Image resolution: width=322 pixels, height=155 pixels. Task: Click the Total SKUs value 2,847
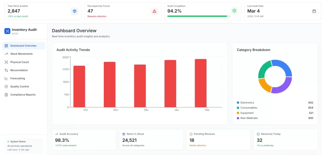[14, 11]
